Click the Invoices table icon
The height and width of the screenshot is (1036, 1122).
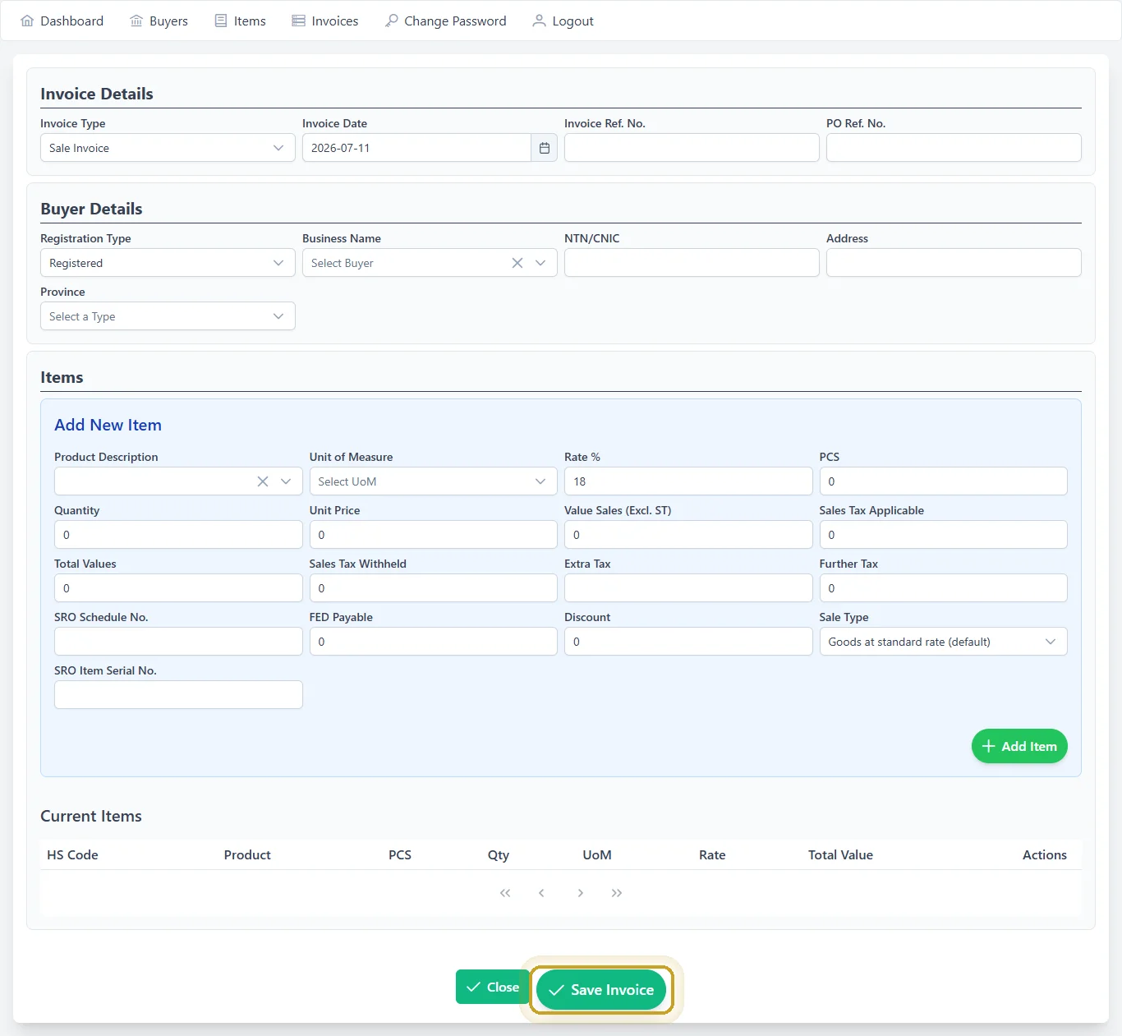click(x=298, y=21)
